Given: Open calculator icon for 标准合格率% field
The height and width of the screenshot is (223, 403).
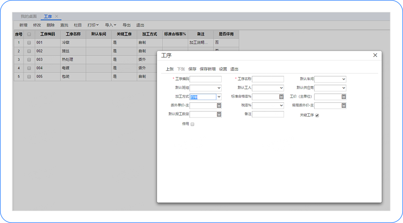Looking at the screenshot, I should coord(281,97).
